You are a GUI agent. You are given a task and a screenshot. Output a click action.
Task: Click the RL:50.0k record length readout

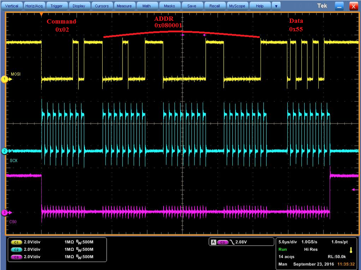tap(337, 257)
